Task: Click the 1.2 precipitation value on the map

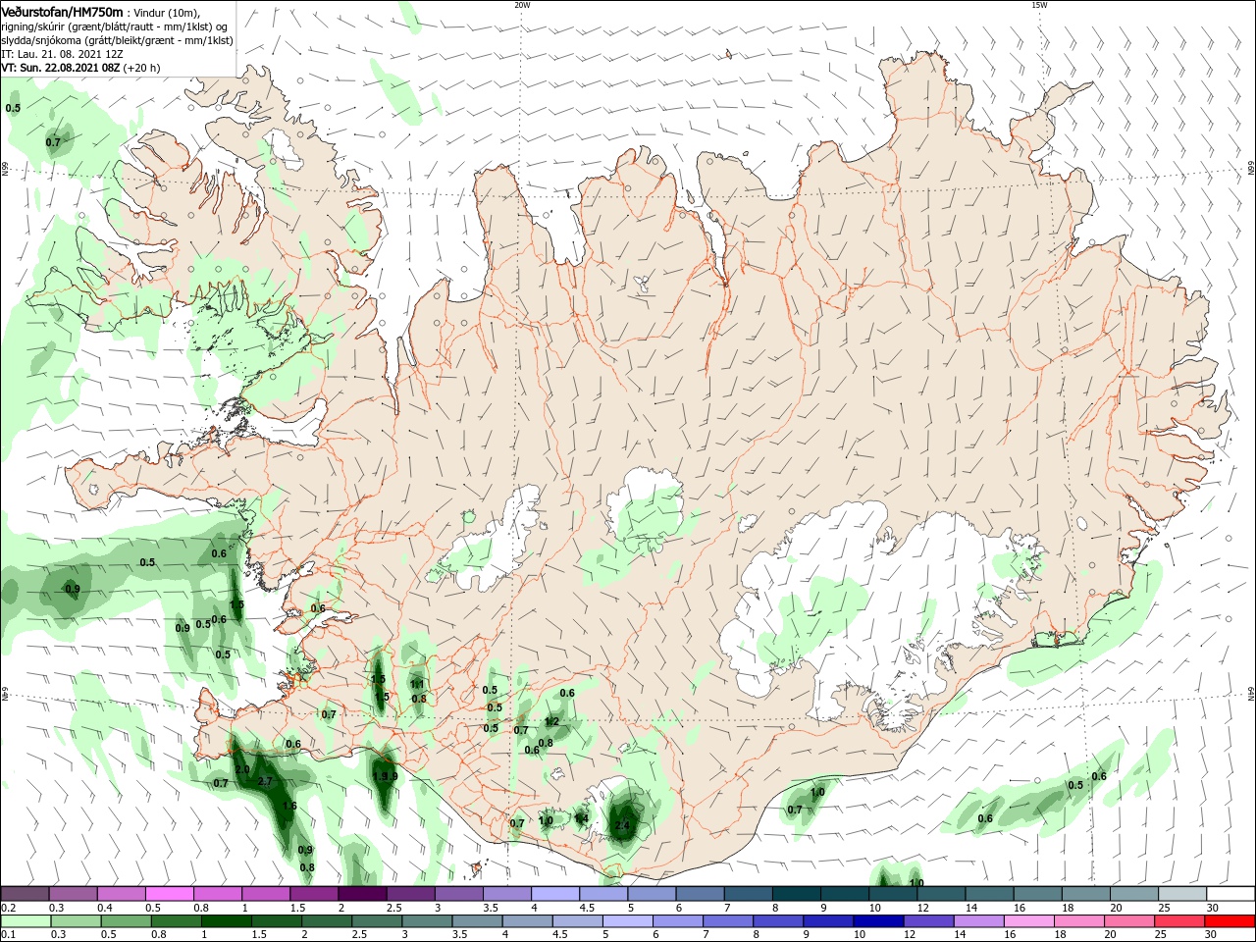Action: click(551, 722)
